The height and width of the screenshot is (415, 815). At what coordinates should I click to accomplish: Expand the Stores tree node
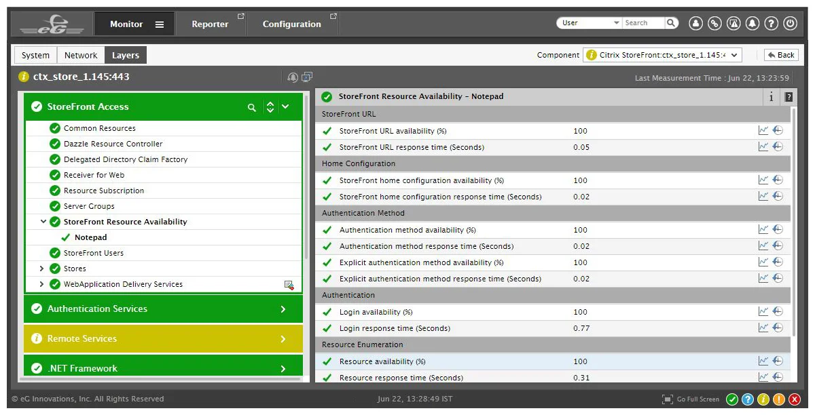[42, 269]
